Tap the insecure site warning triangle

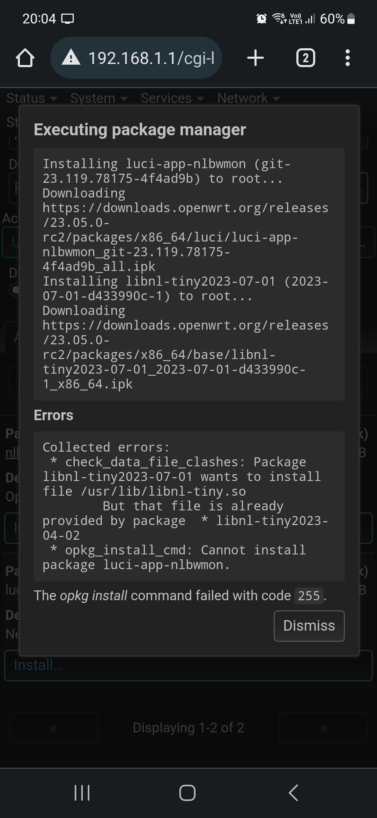[71, 58]
